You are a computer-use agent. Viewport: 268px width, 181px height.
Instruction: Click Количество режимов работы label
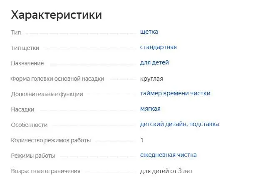pos(51,140)
